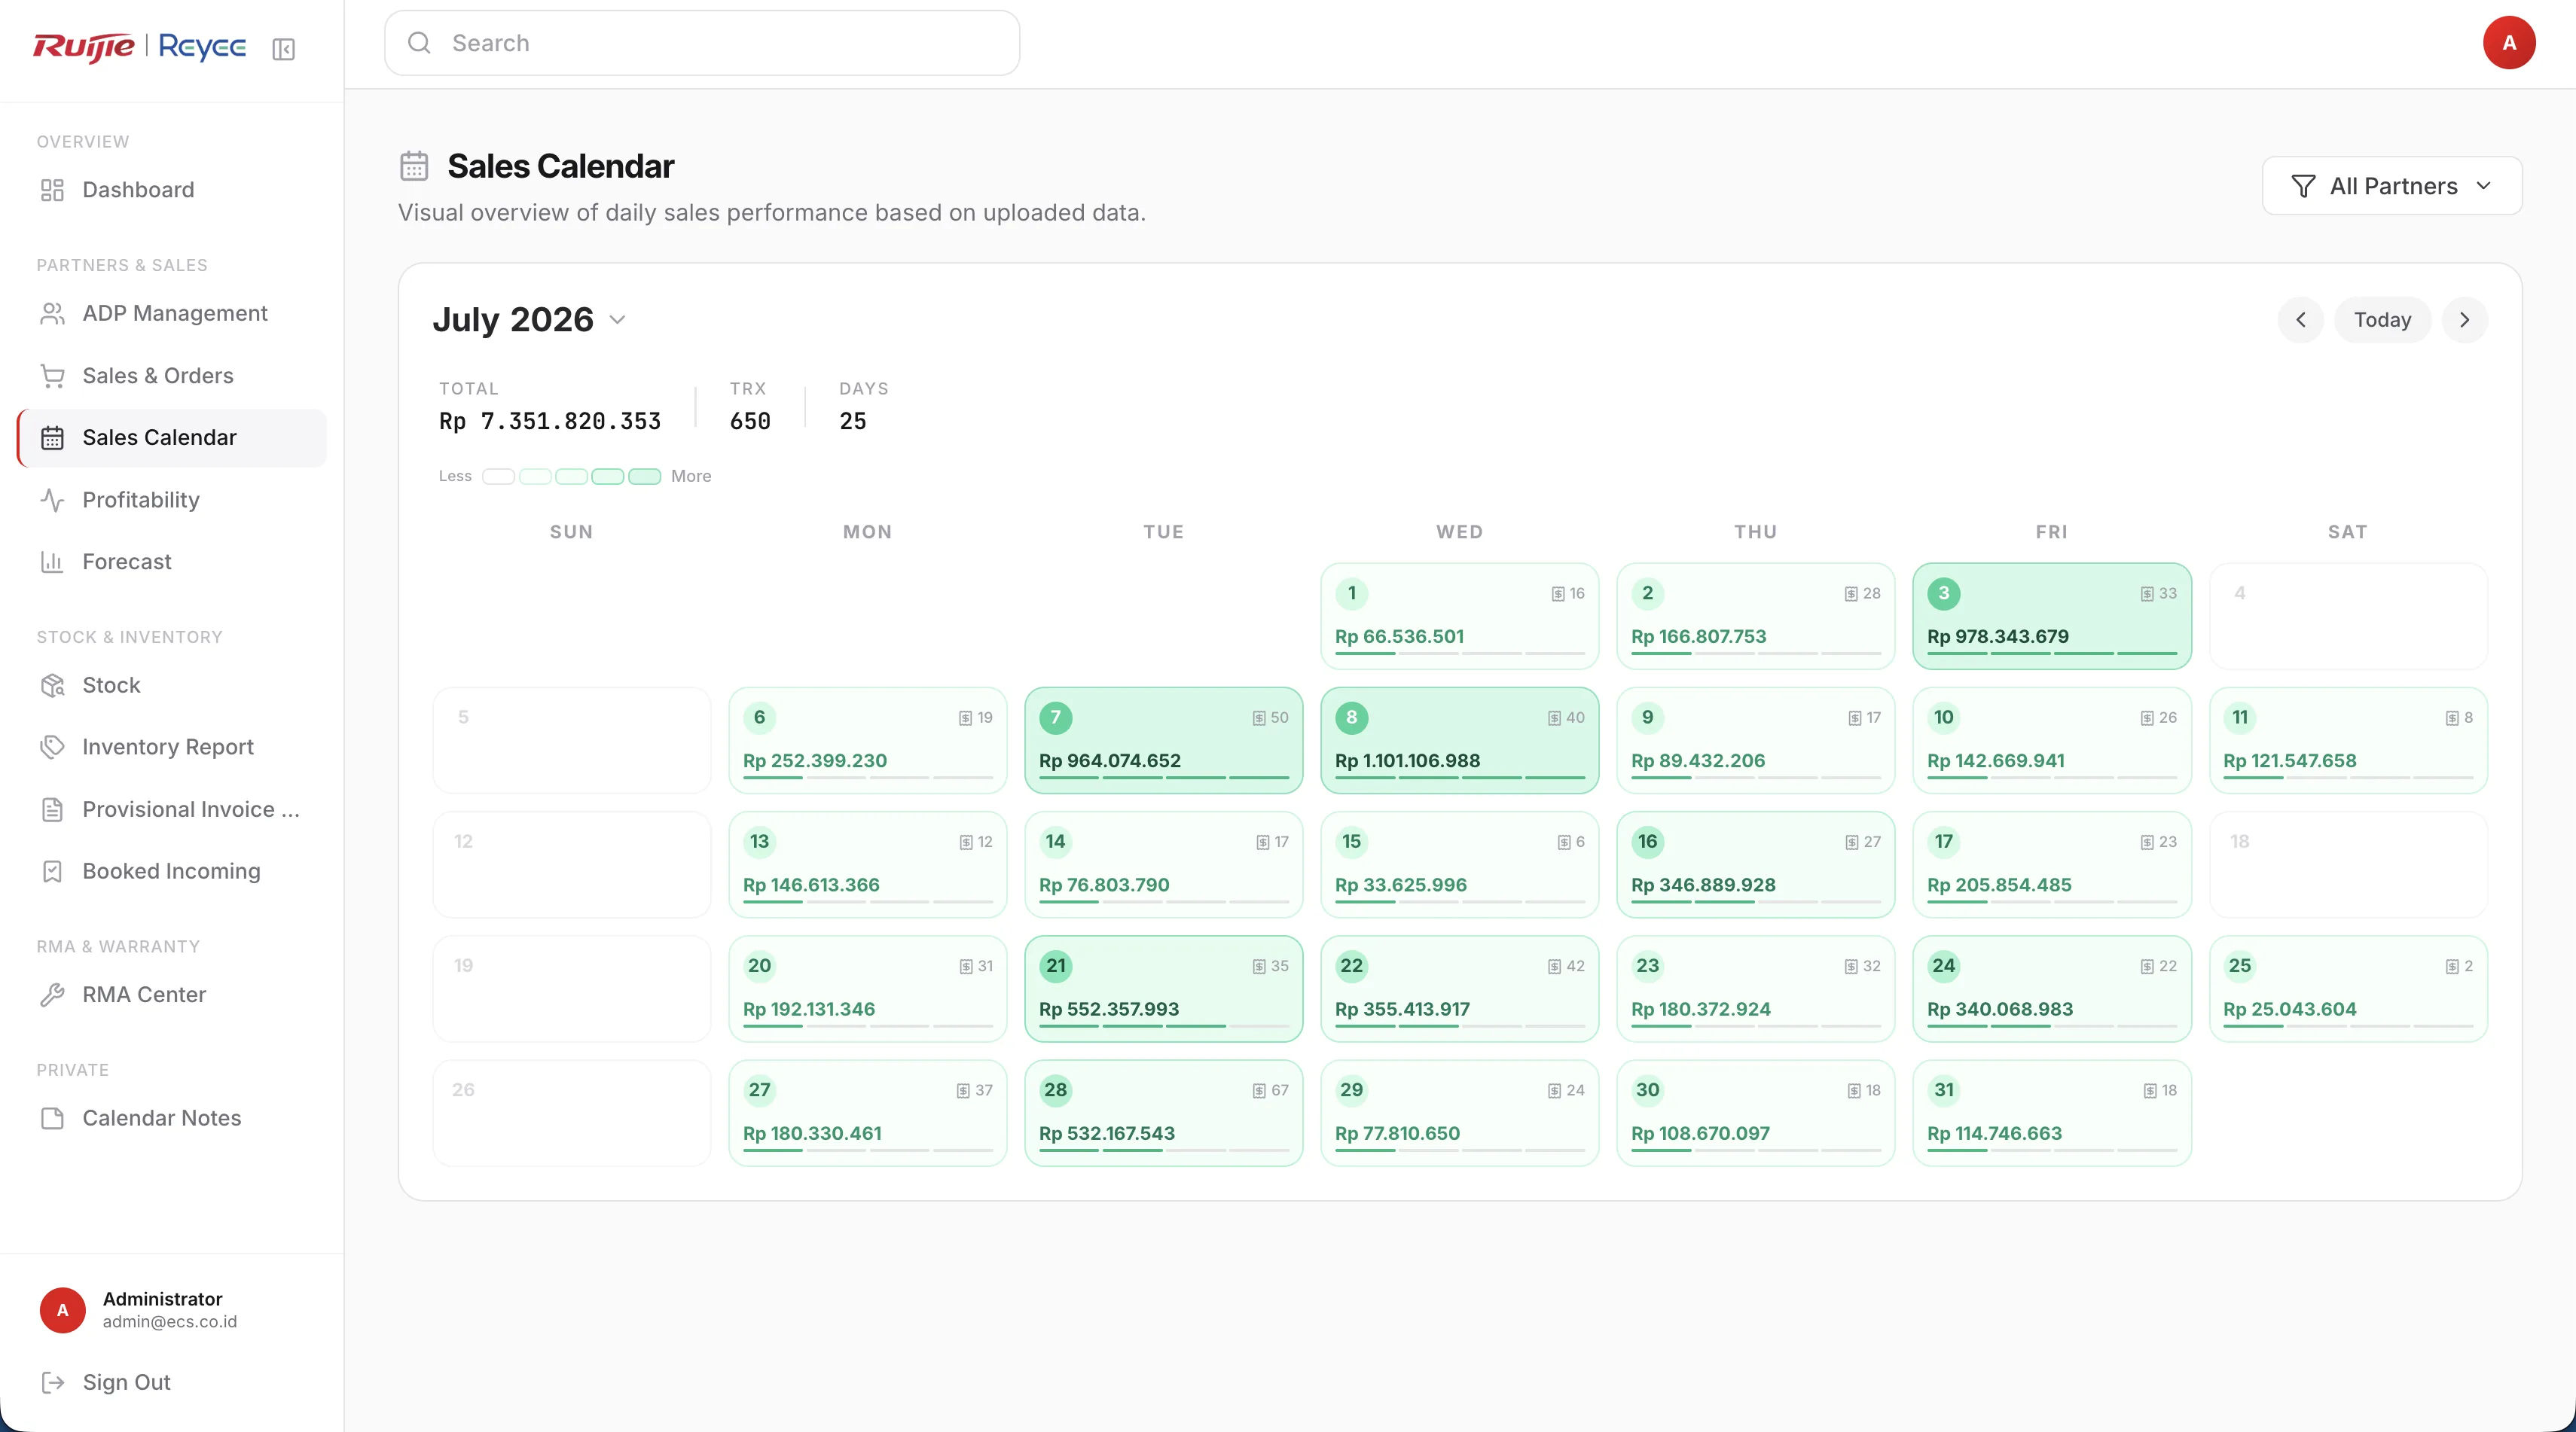Go to the previous month
The width and height of the screenshot is (2576, 1432).
pos(2301,320)
